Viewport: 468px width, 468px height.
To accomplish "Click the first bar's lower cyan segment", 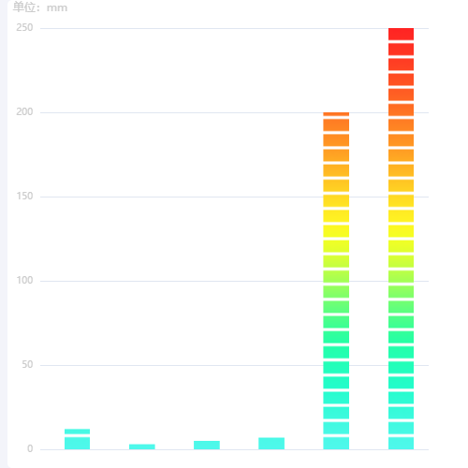I will click(77, 443).
